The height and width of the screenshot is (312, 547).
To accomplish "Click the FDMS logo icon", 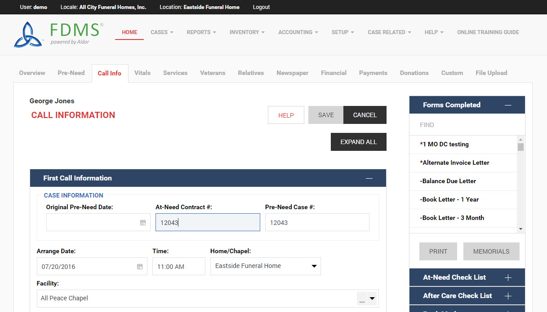I will point(28,35).
